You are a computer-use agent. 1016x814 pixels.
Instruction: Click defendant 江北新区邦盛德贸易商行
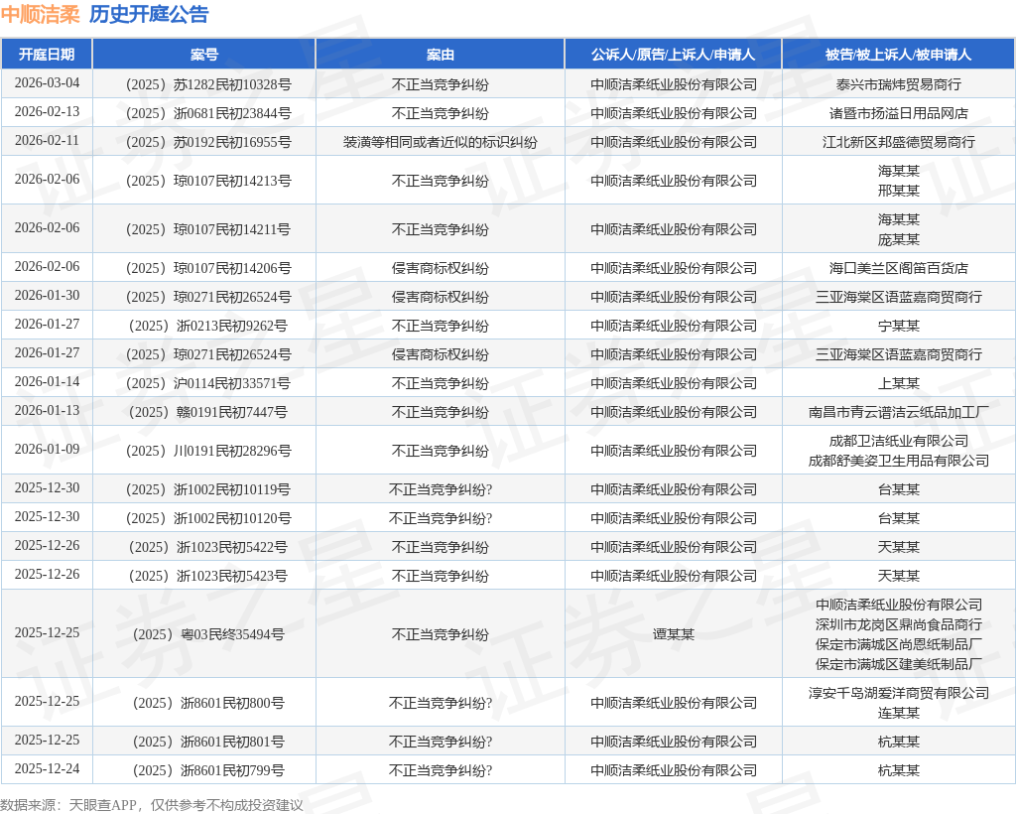(898, 142)
